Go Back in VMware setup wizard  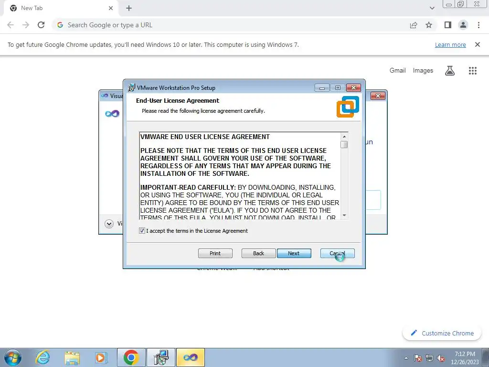pyautogui.click(x=258, y=253)
